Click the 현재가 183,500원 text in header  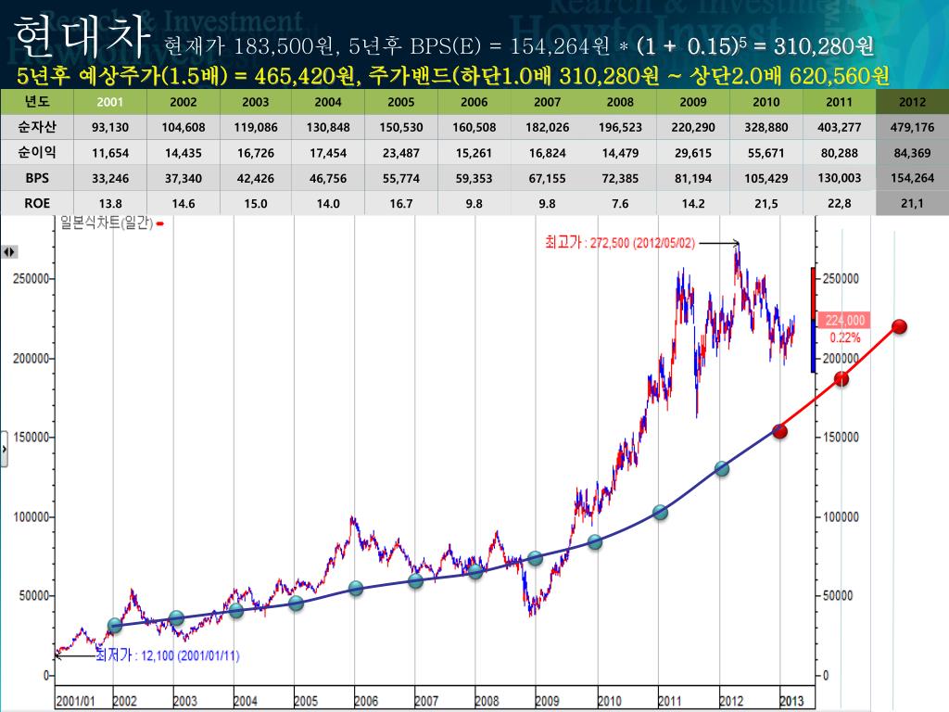coord(248,45)
